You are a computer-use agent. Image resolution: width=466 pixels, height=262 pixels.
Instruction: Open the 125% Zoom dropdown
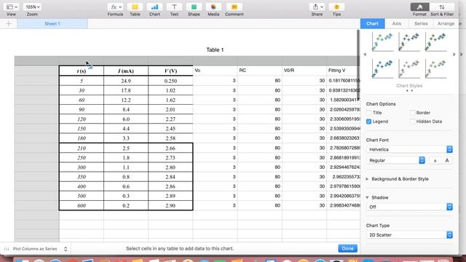[x=32, y=7]
